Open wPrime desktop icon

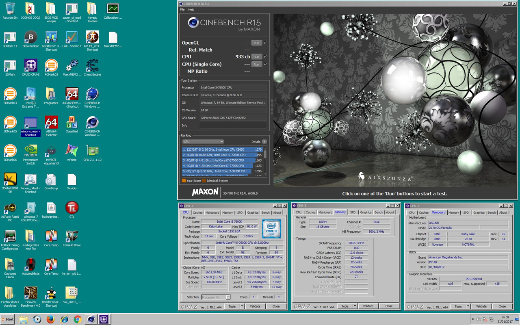pyautogui.click(x=71, y=151)
